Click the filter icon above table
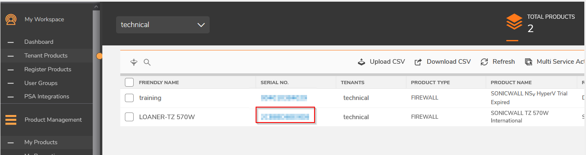This screenshot has width=586, height=155. 134,62
